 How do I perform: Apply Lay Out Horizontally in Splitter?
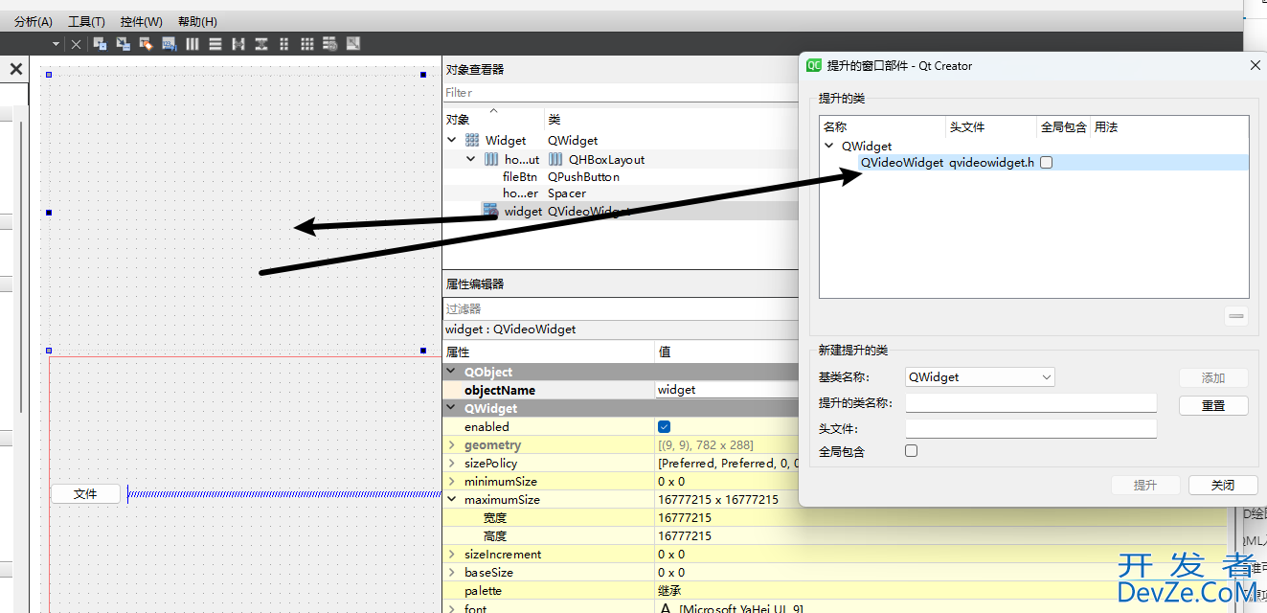[238, 43]
